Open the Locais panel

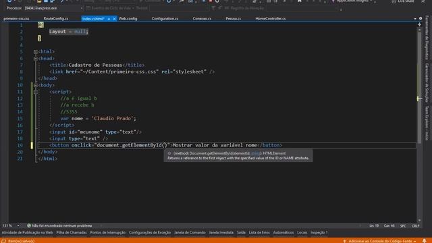[x=302, y=232]
